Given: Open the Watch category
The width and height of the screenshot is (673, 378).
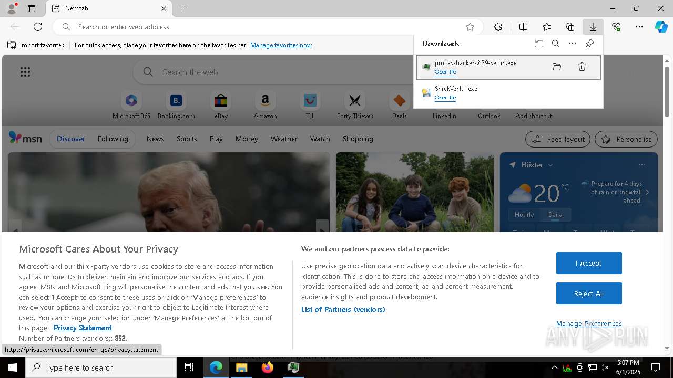Looking at the screenshot, I should [x=320, y=139].
